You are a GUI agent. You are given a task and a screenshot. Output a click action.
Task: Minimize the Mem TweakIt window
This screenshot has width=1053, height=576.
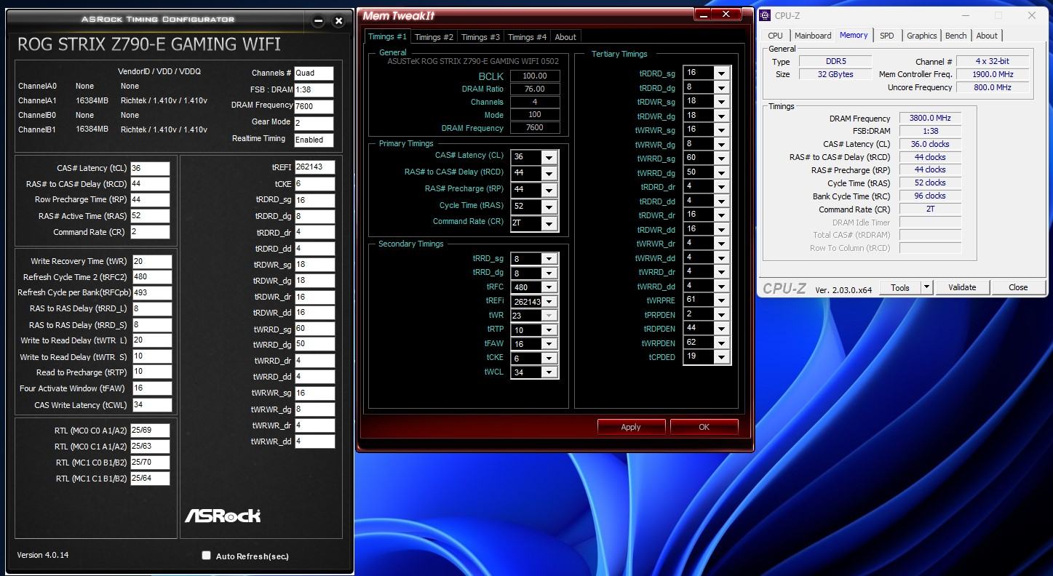pos(703,14)
